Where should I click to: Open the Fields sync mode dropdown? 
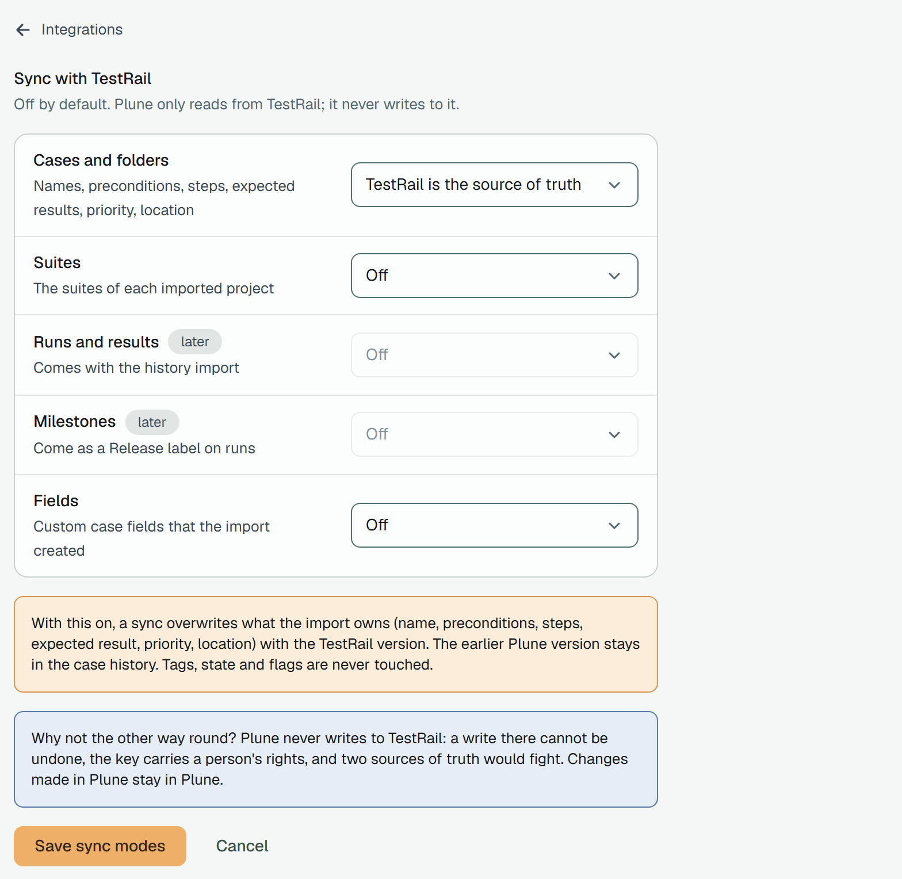click(x=494, y=525)
